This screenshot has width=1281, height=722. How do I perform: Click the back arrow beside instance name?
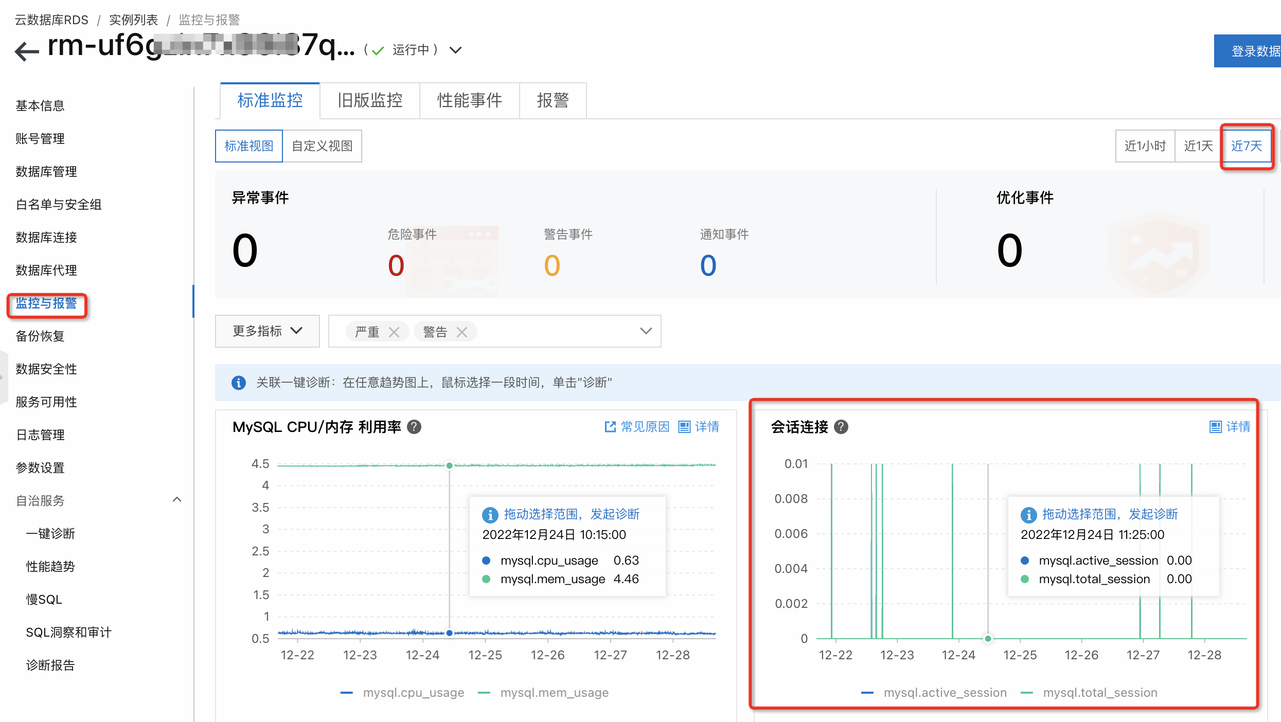pos(27,50)
